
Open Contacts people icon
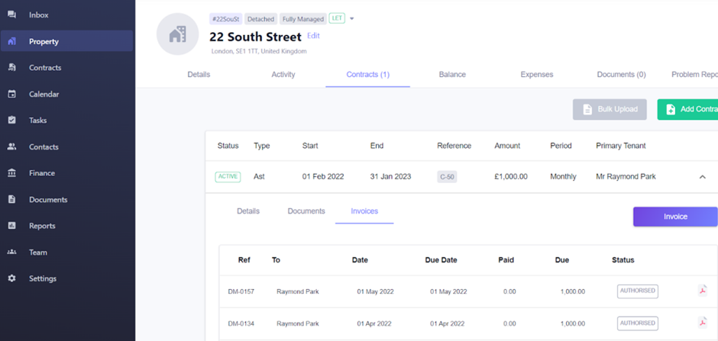tap(12, 146)
